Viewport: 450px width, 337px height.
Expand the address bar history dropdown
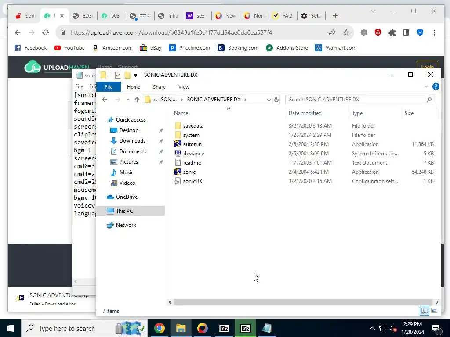pyautogui.click(x=269, y=100)
